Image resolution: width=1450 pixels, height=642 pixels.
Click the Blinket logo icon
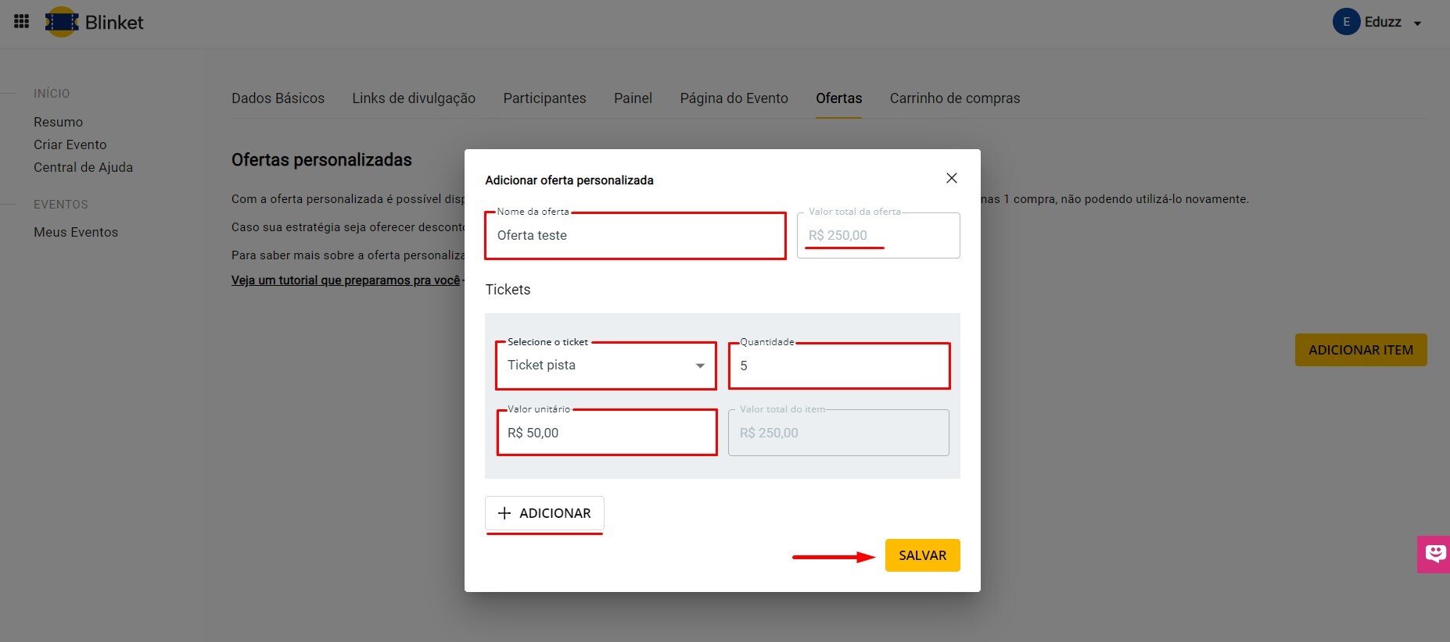point(62,22)
